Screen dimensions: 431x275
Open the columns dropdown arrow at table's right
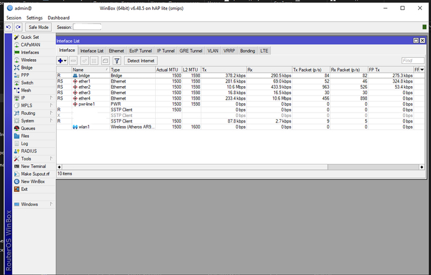(422, 70)
